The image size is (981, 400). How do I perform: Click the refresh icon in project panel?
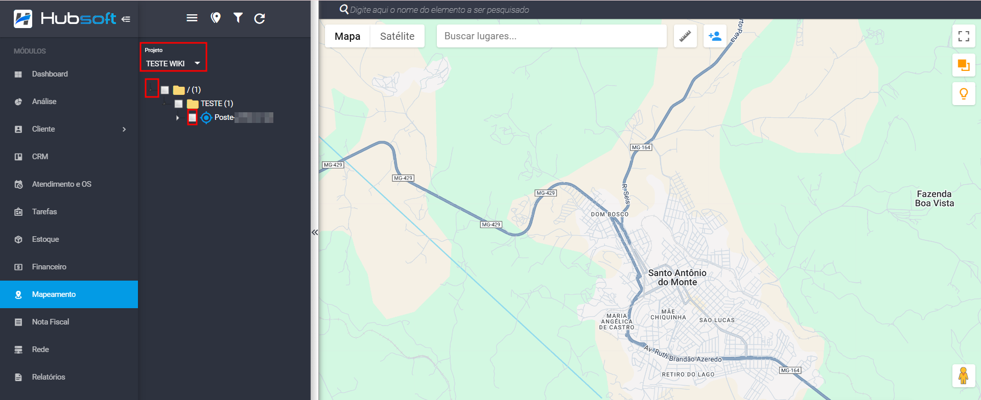[260, 18]
